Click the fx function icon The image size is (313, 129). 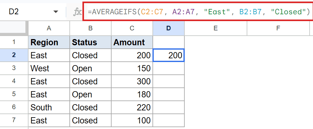[x=77, y=12]
